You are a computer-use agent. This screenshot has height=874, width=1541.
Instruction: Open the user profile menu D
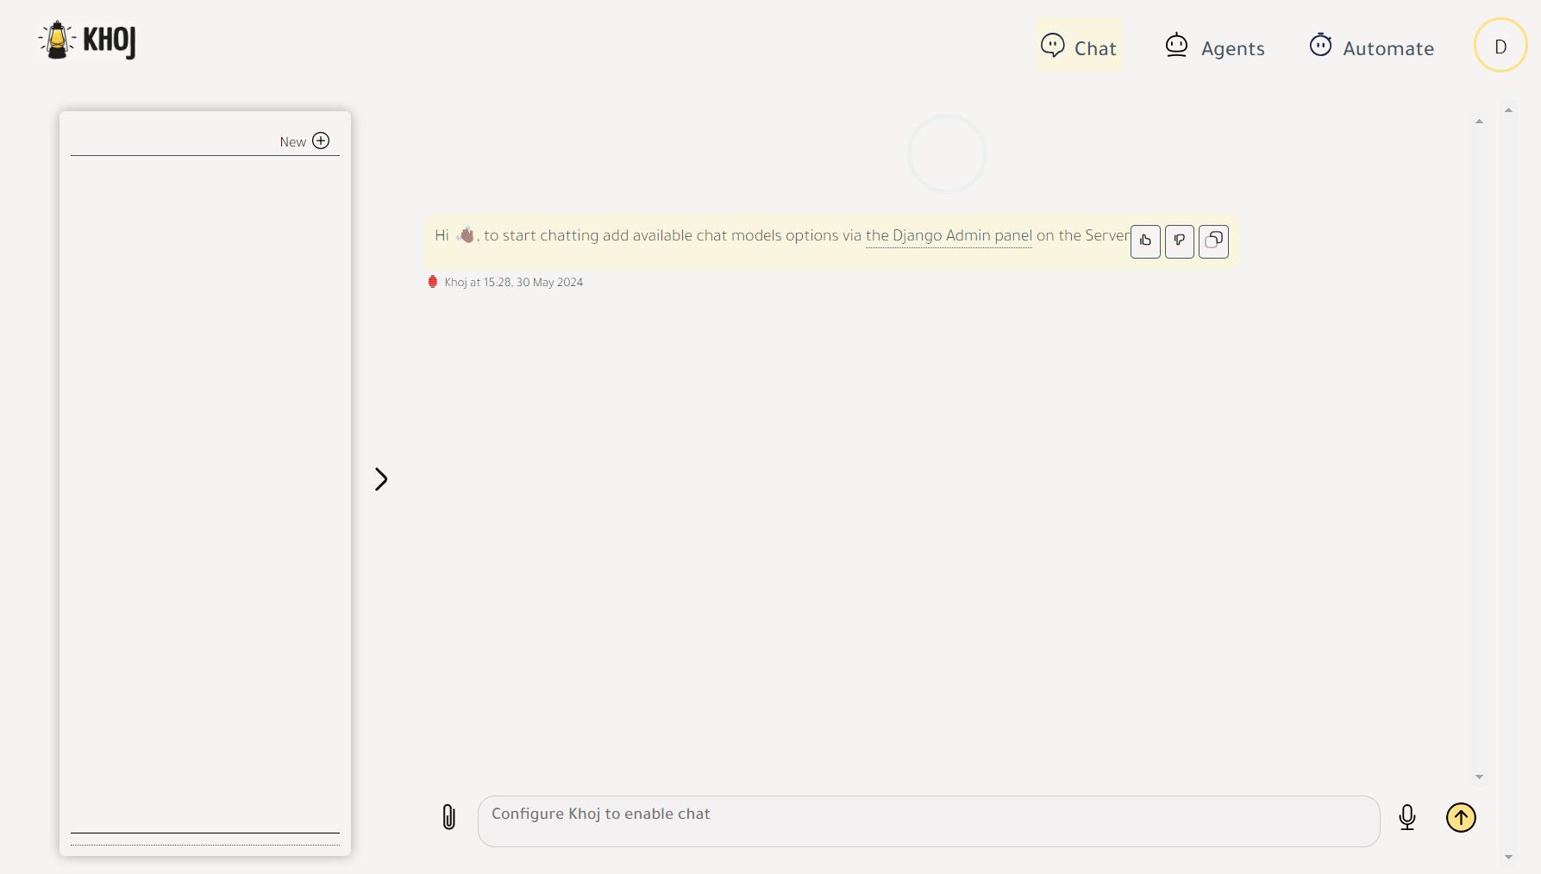tap(1500, 46)
